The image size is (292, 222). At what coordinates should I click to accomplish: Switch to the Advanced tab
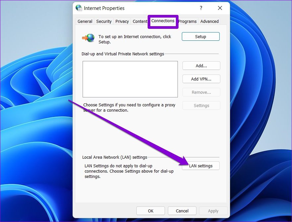[x=209, y=21]
